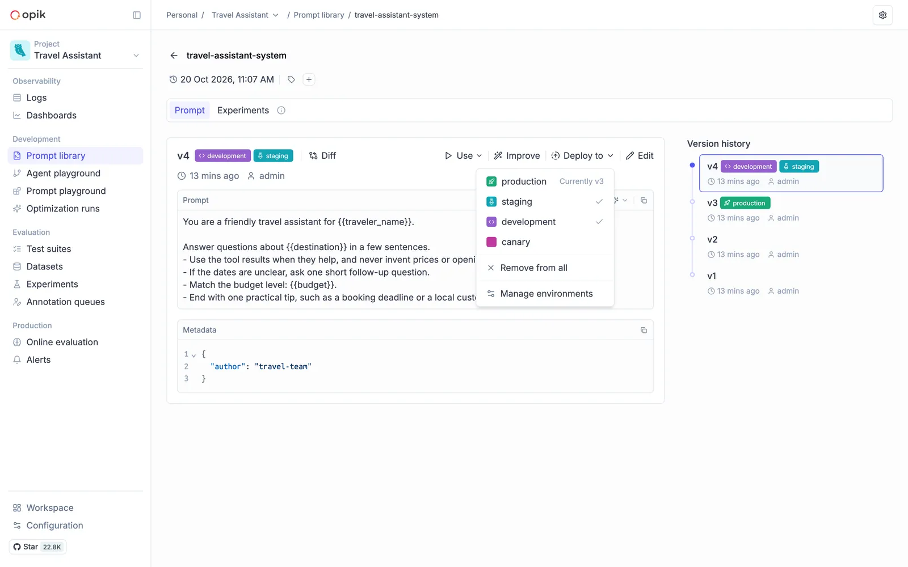Close the Deploy to dropdown

582,155
